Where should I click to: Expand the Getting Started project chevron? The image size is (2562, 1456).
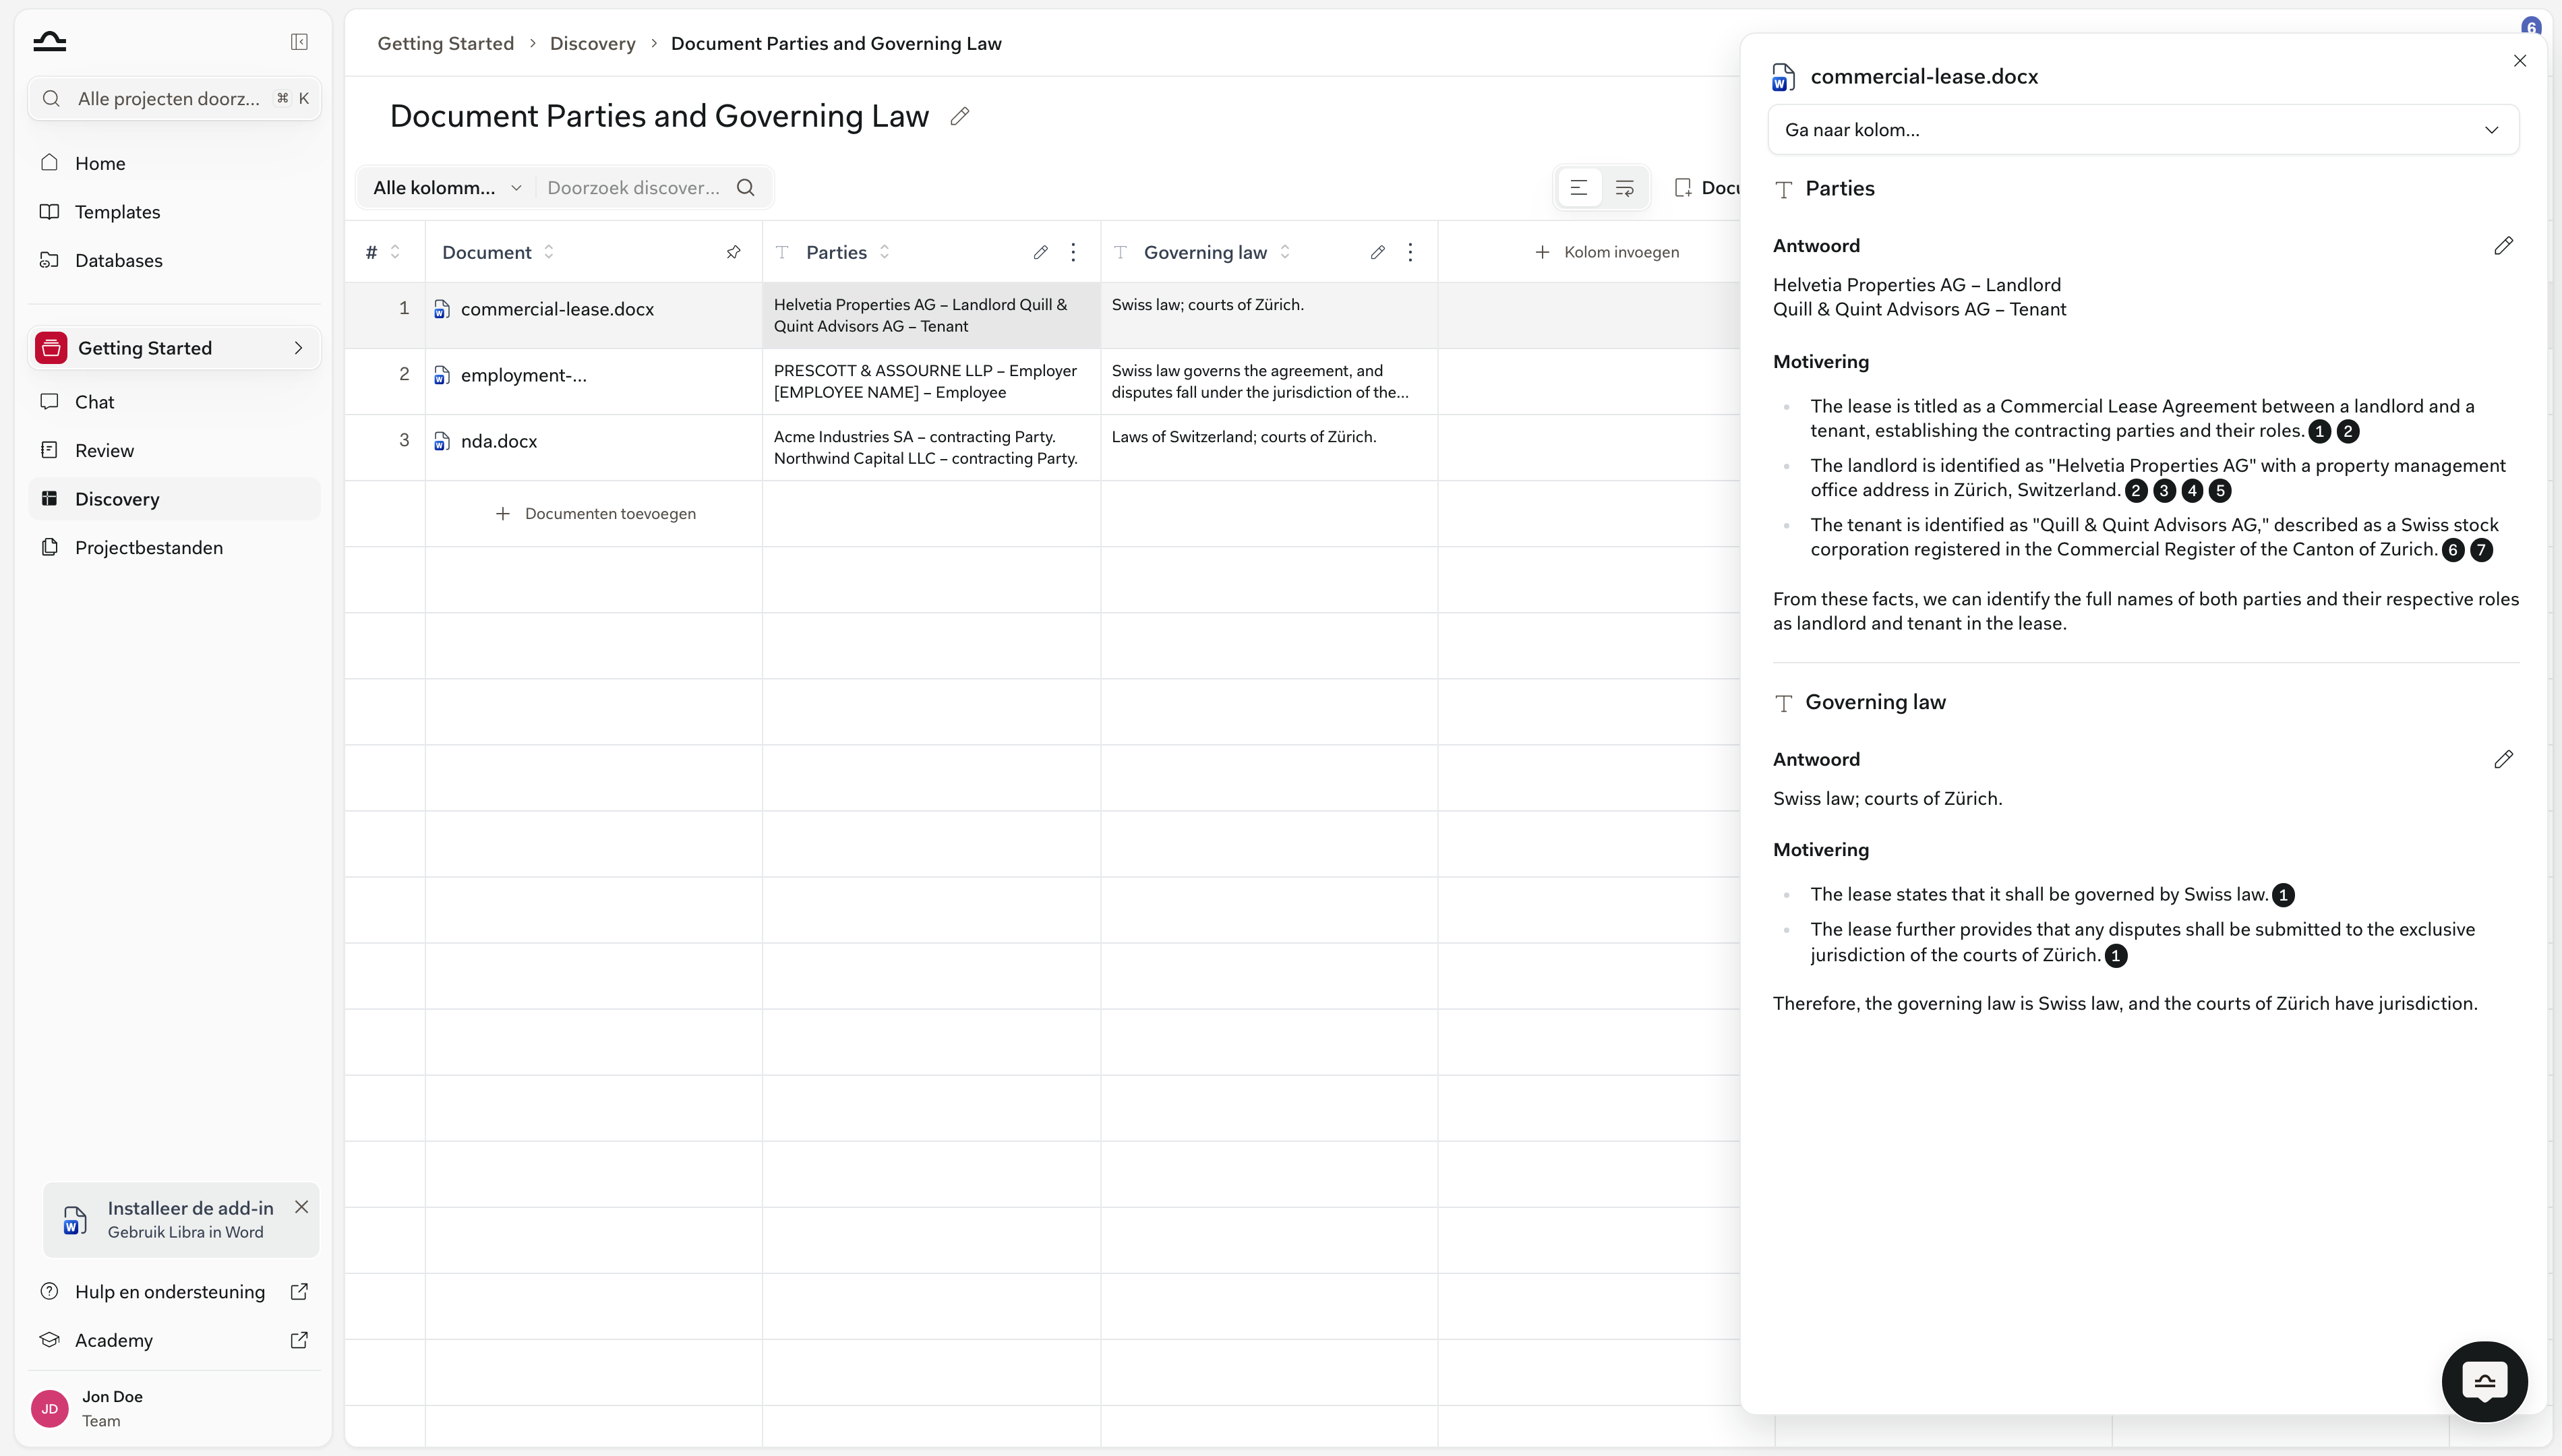(x=298, y=348)
